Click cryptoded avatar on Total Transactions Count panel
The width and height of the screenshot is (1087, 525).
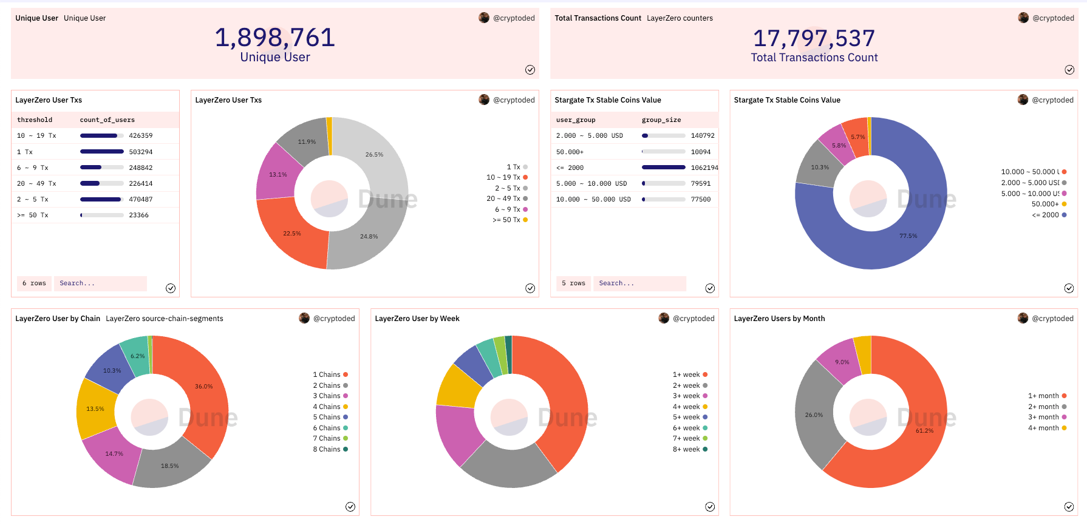[1023, 18]
